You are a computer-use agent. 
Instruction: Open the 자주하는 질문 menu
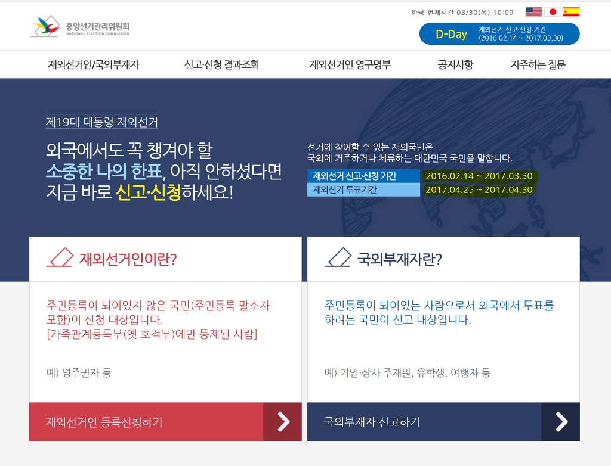538,64
